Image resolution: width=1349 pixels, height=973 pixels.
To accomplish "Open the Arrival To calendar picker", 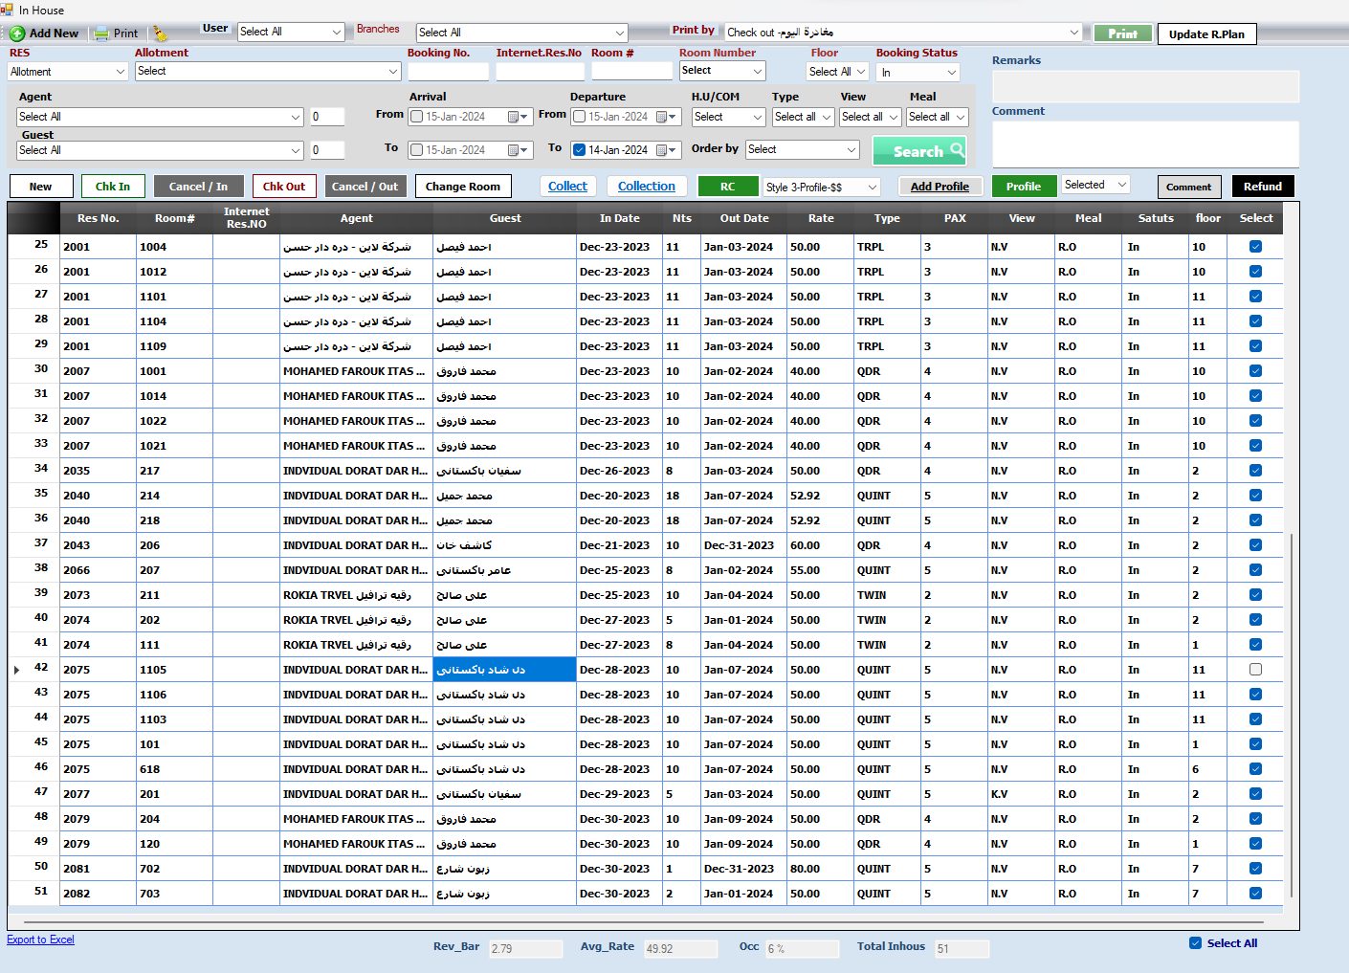I will [518, 150].
